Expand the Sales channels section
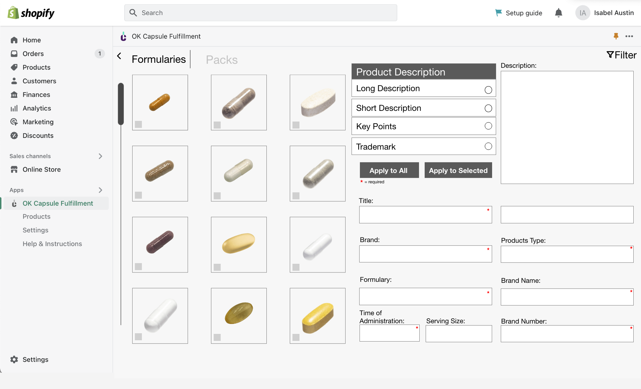Image resolution: width=641 pixels, height=389 pixels. [x=100, y=156]
